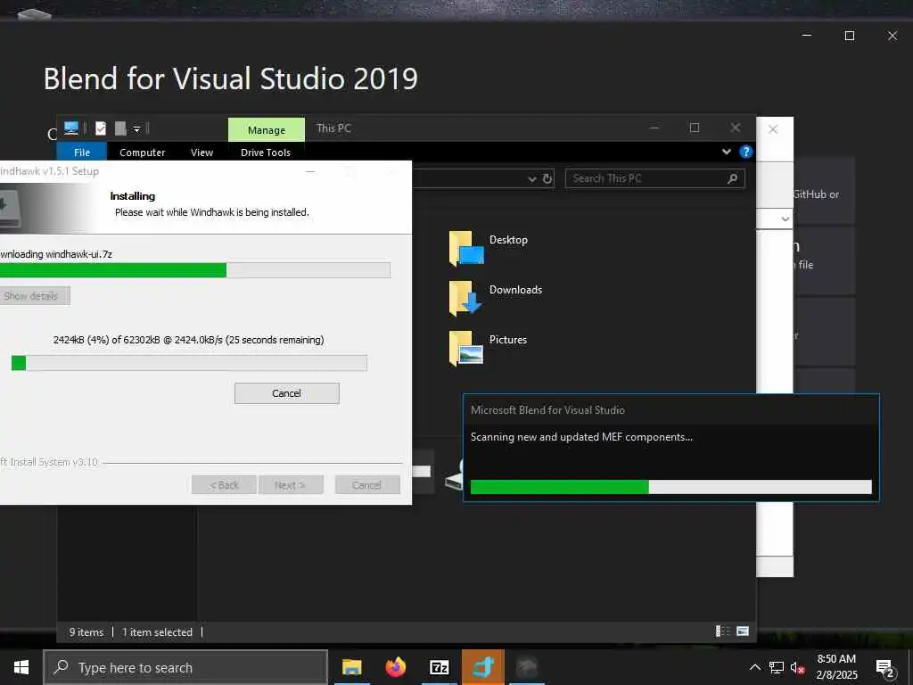Refresh the This PC location
The height and width of the screenshot is (685, 913).
547,178
